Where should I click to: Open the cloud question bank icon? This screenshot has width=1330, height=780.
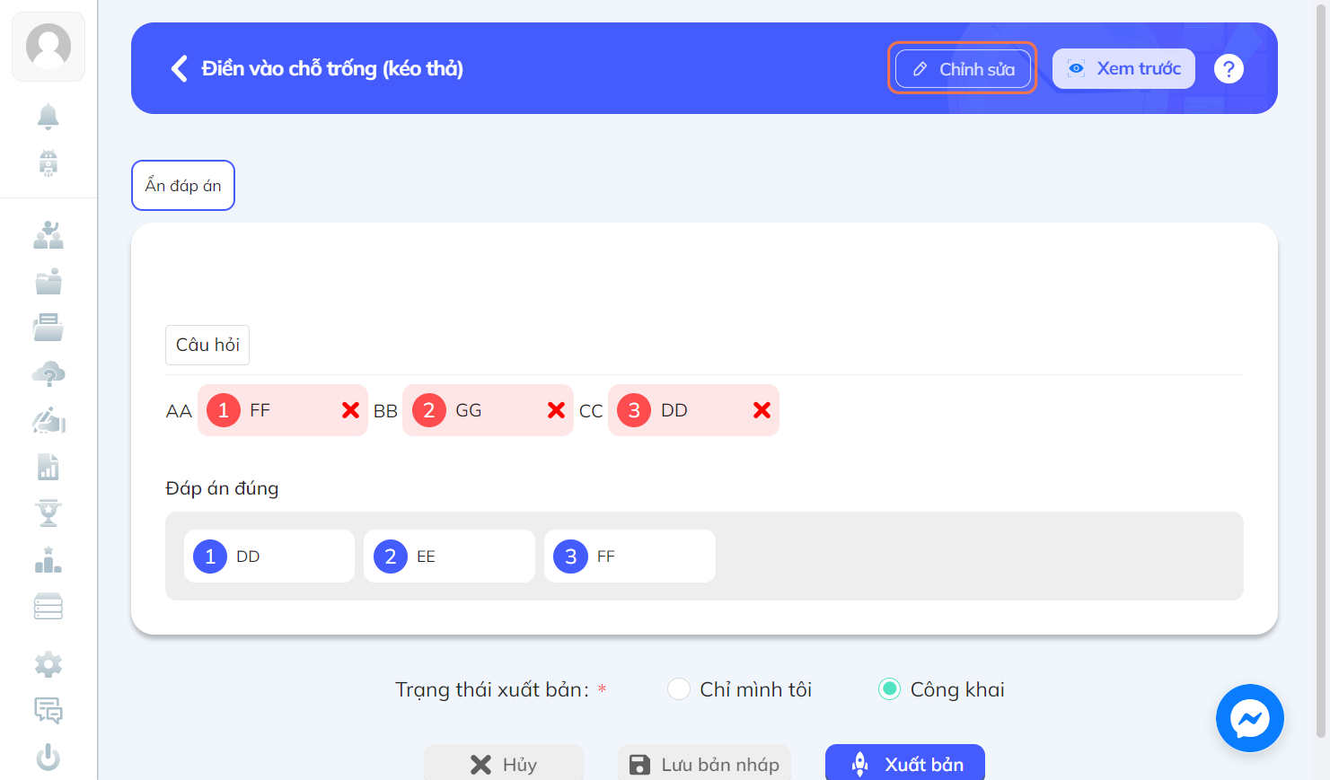click(x=48, y=373)
